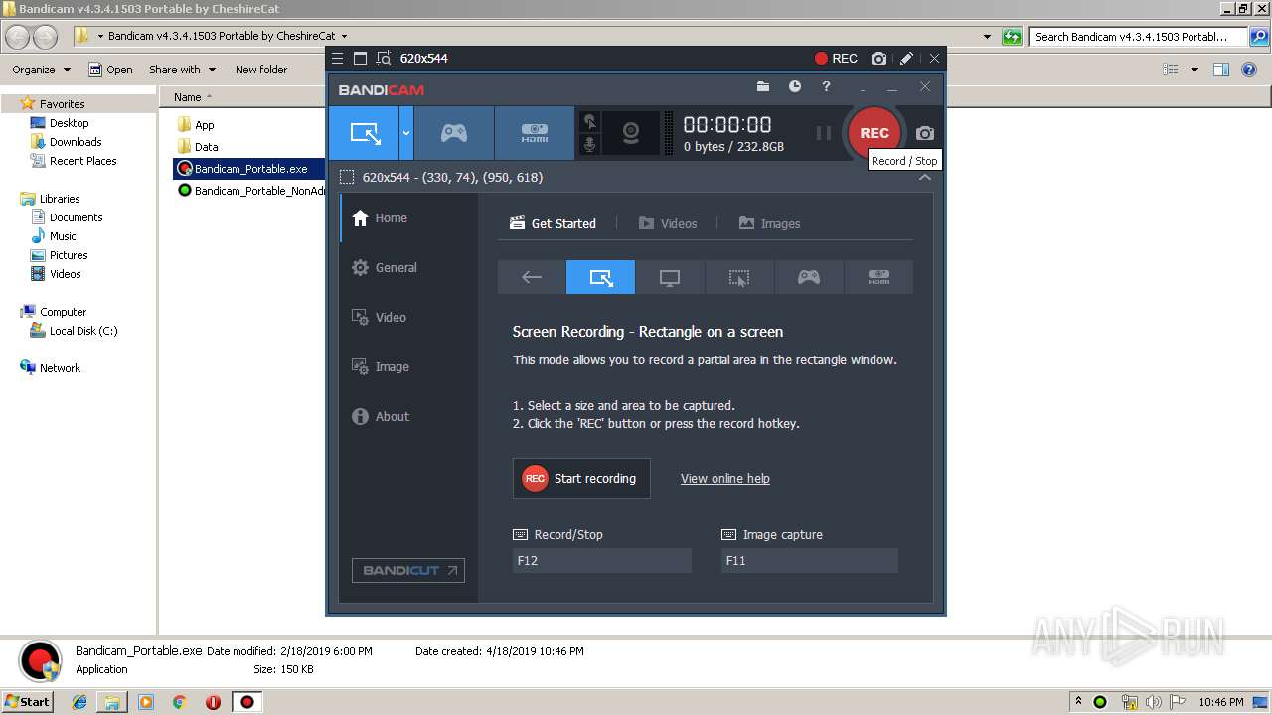Viewport: 1272px width, 715px height.
Task: Select Game recording mode gamepad in top bar
Action: [x=454, y=133]
